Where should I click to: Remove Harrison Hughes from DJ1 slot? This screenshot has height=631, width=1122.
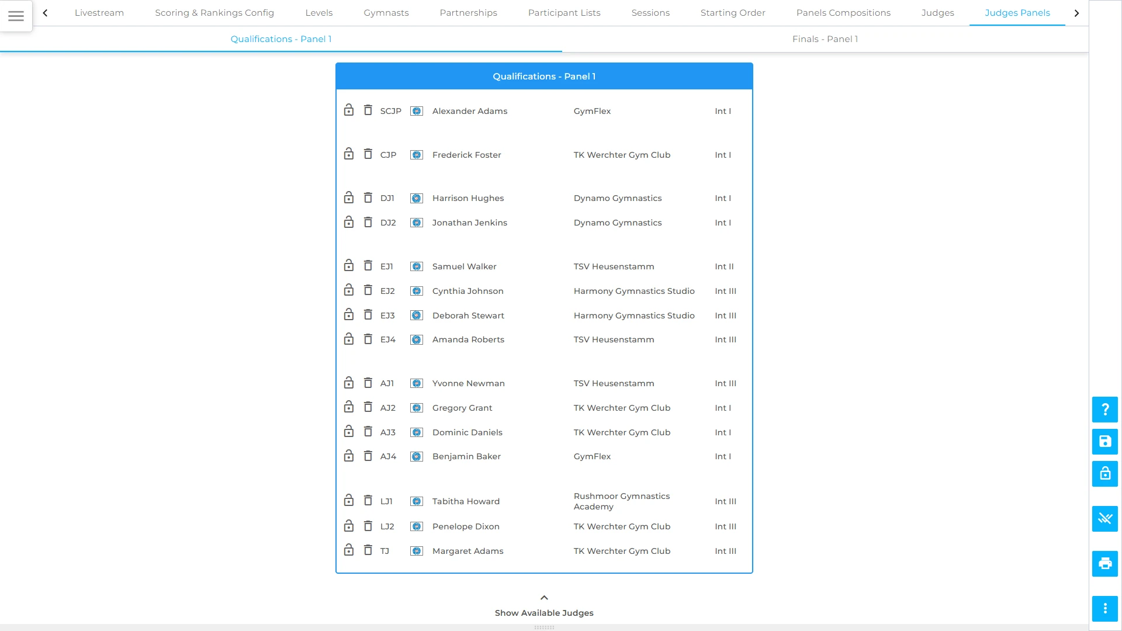pos(368,197)
